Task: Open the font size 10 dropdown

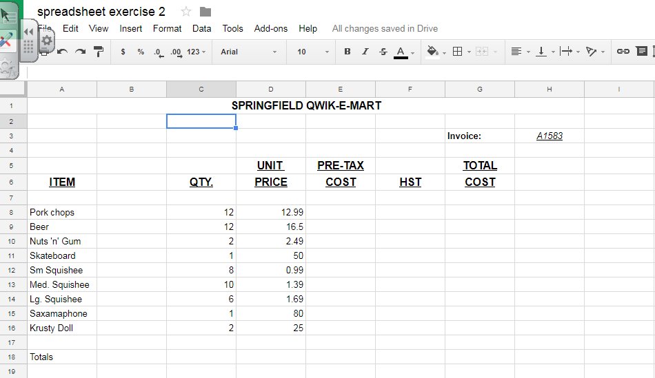Action: [x=313, y=52]
